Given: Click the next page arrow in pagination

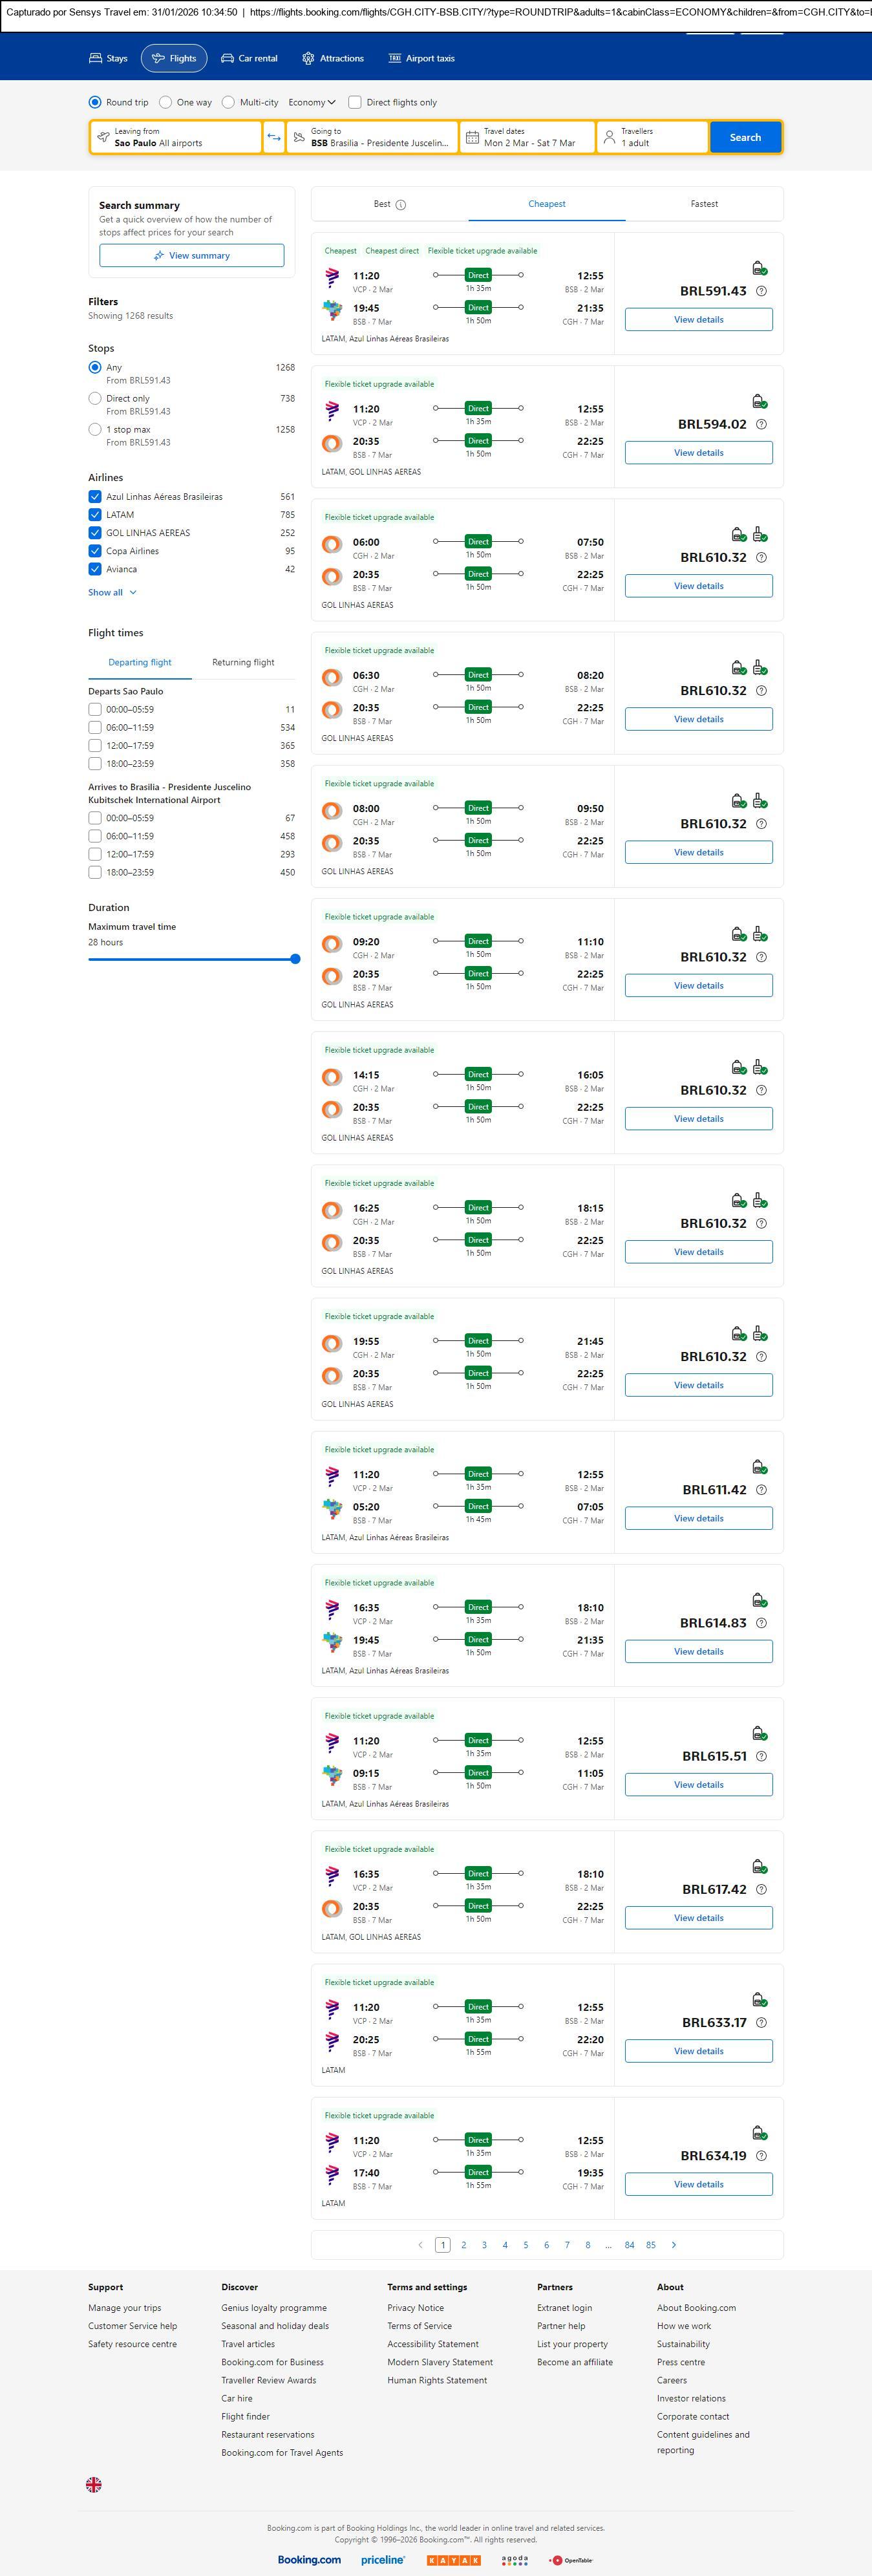Looking at the screenshot, I should [674, 2245].
